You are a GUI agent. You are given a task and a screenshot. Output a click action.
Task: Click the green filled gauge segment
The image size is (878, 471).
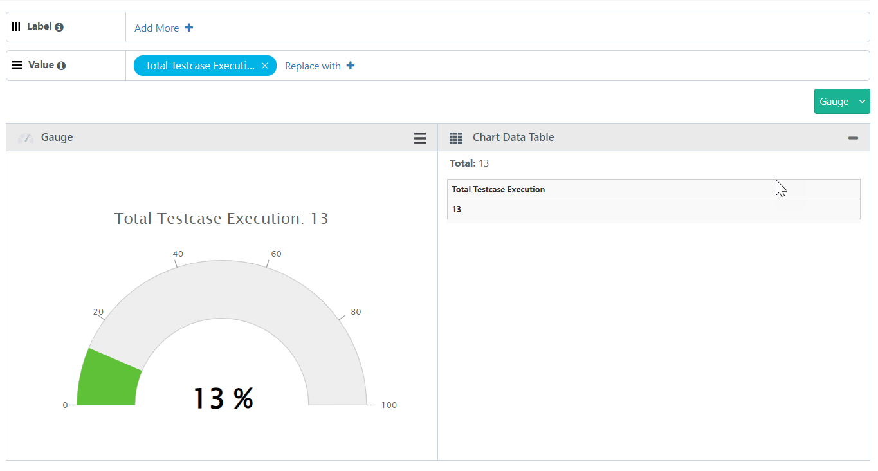106,380
